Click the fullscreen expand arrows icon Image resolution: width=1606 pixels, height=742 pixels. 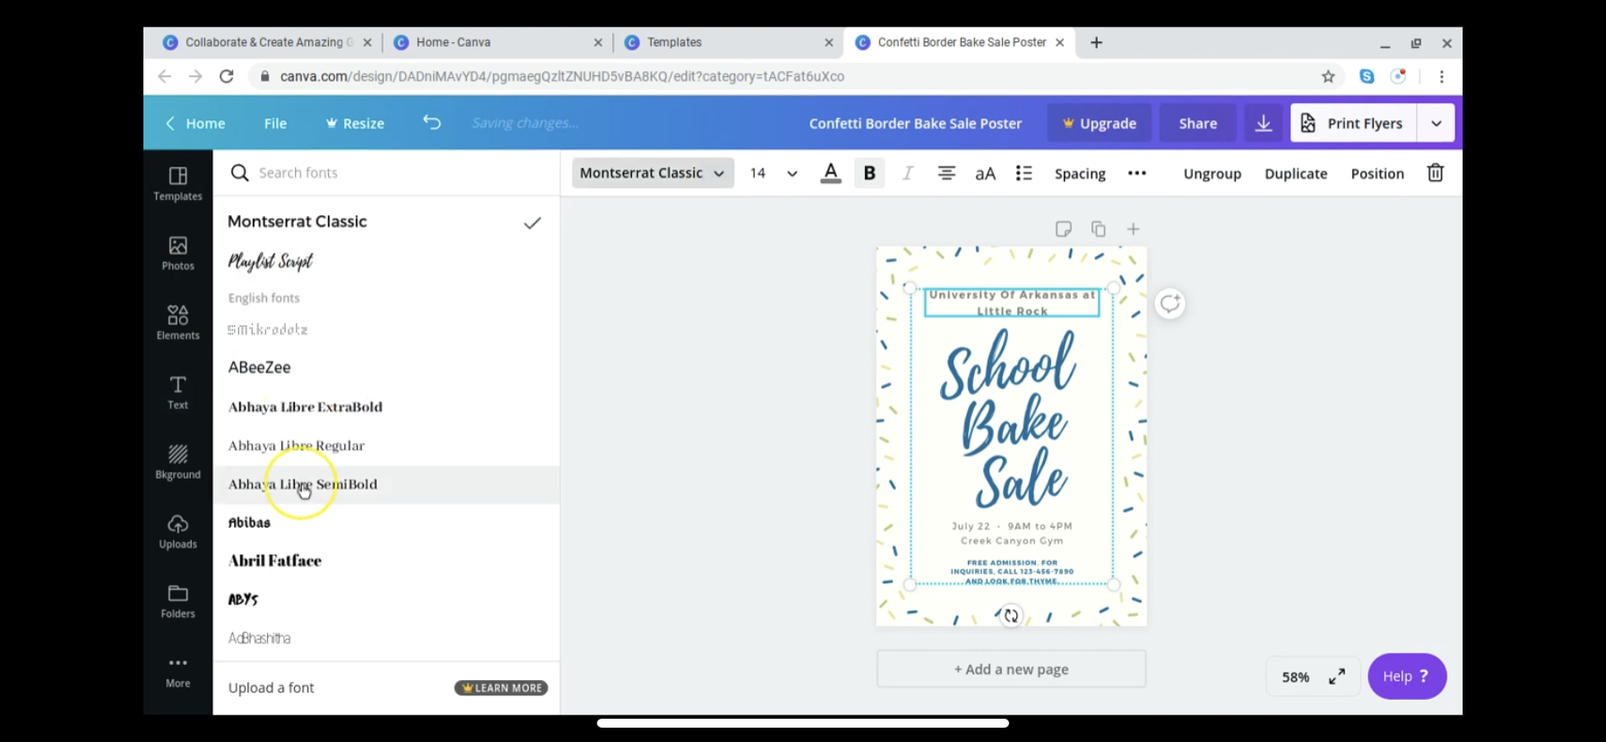(1336, 677)
